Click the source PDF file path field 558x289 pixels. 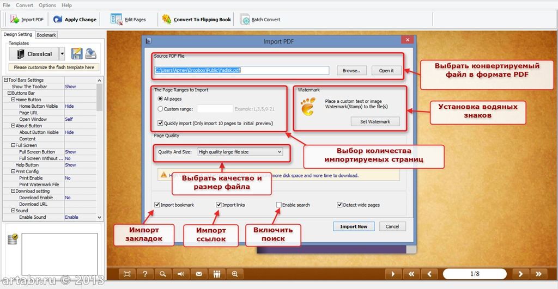pyautogui.click(x=242, y=70)
